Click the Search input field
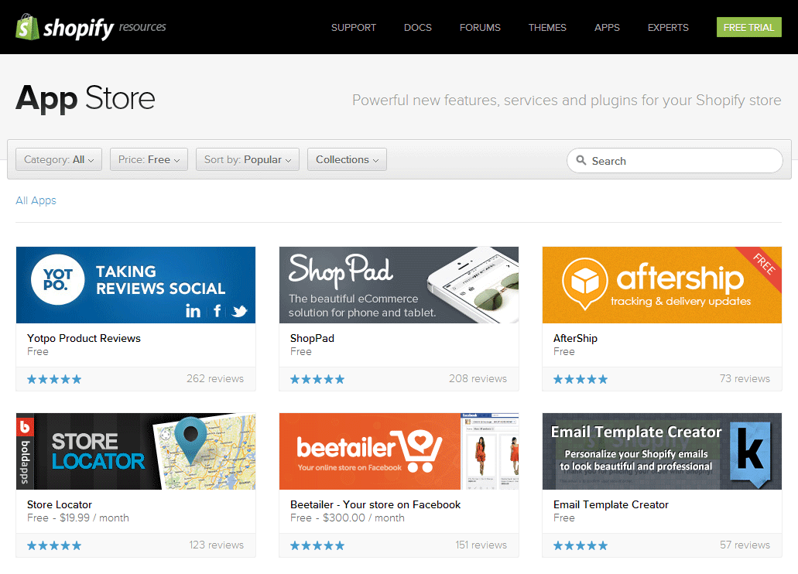The image size is (798, 574). pyautogui.click(x=674, y=161)
